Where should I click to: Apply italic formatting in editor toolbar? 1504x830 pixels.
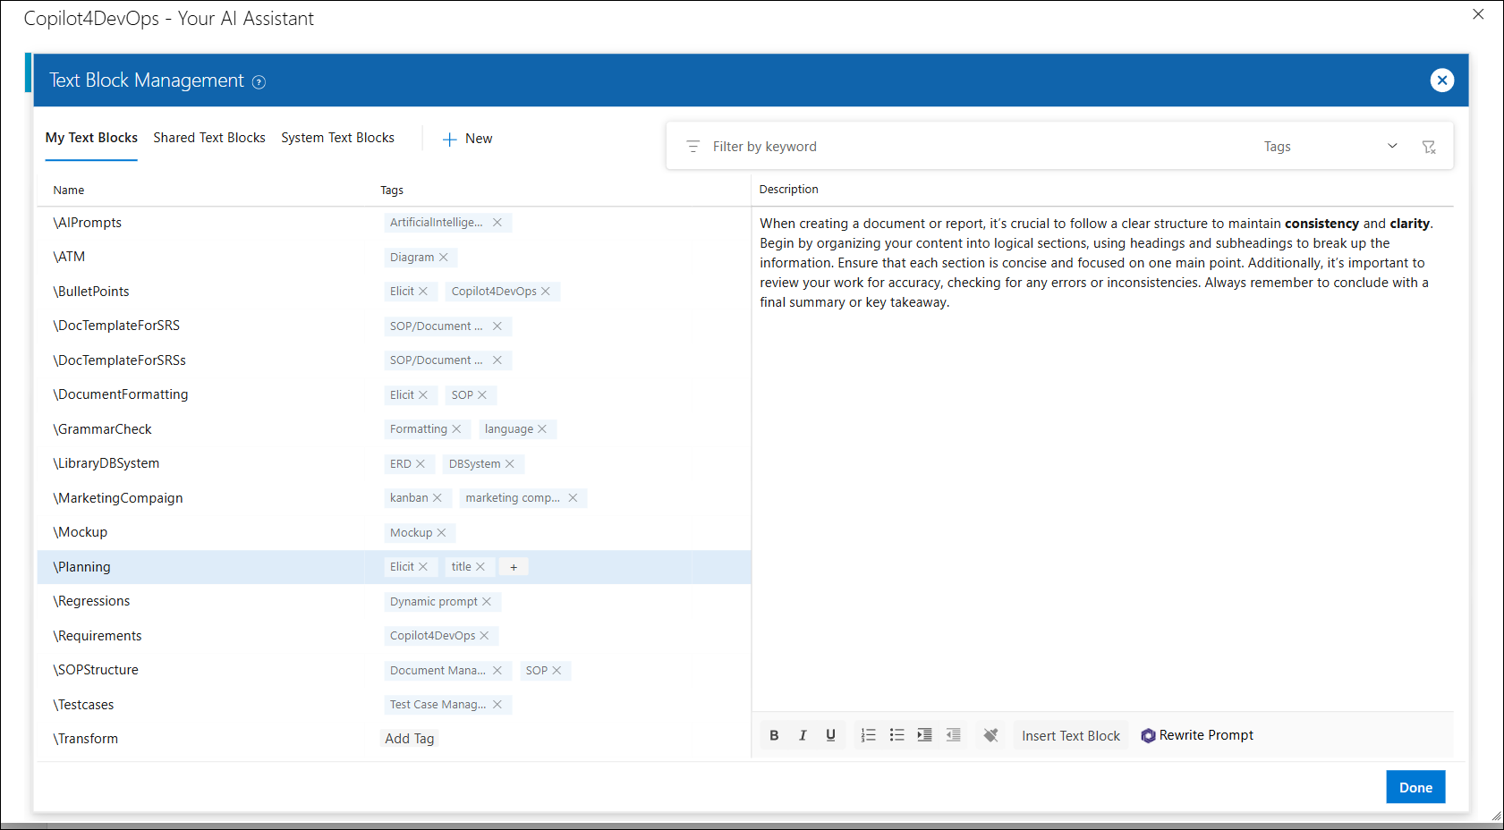pyautogui.click(x=803, y=735)
